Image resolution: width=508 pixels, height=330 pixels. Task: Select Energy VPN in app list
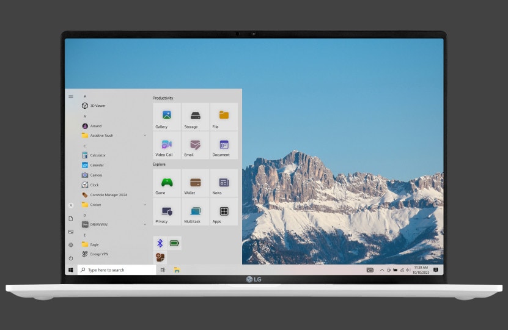coord(99,254)
